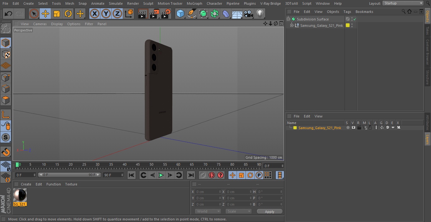Open the Layout dropdown showing Startup

pos(403,3)
